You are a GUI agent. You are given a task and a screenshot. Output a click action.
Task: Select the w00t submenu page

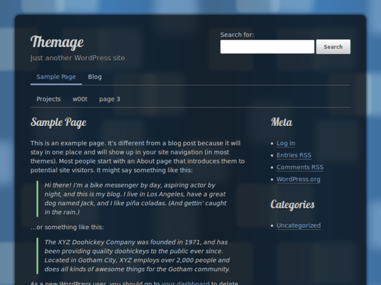click(80, 99)
